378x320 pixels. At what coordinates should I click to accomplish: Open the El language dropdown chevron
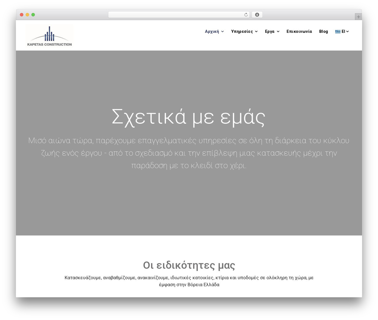[348, 32]
